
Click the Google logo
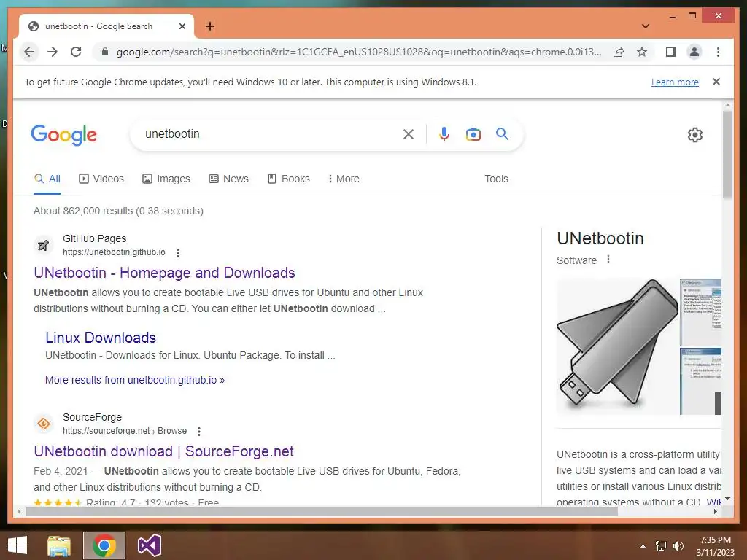pos(64,135)
